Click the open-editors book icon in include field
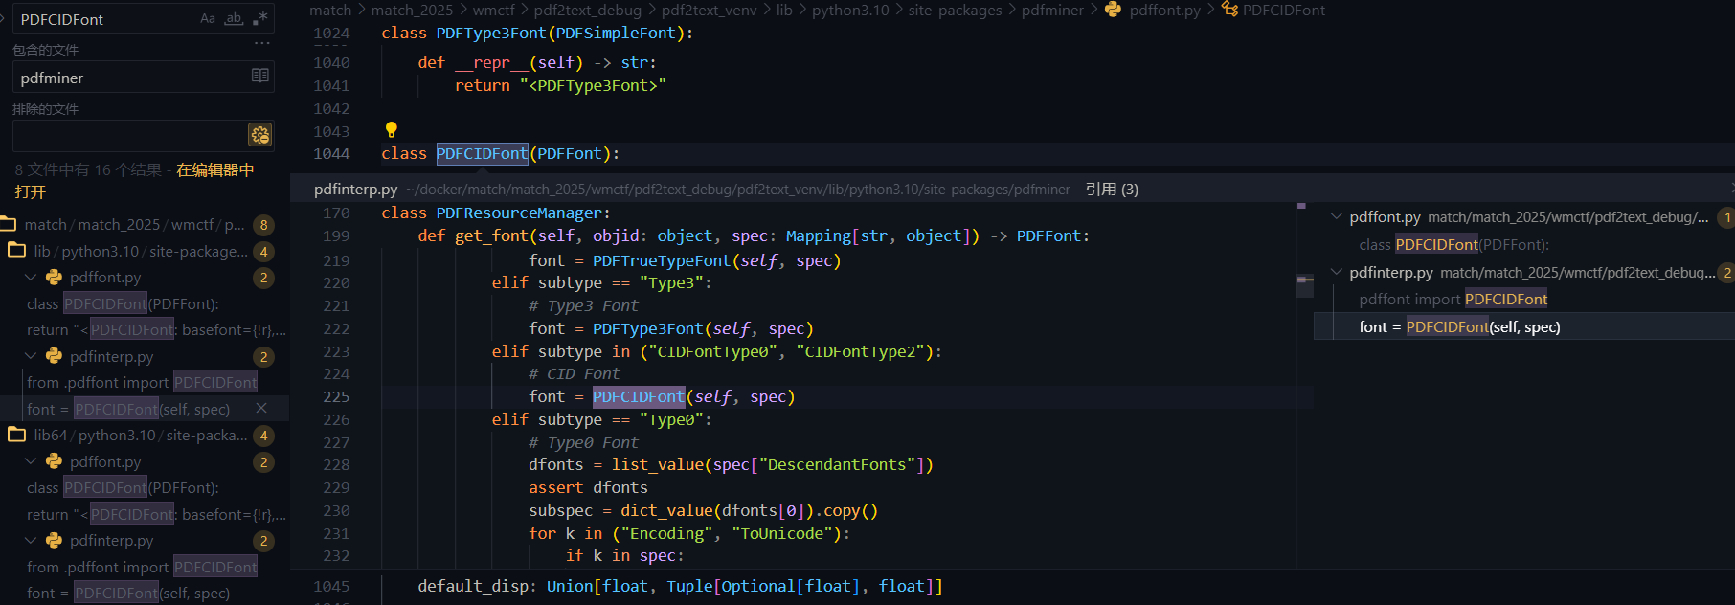 pos(259,77)
